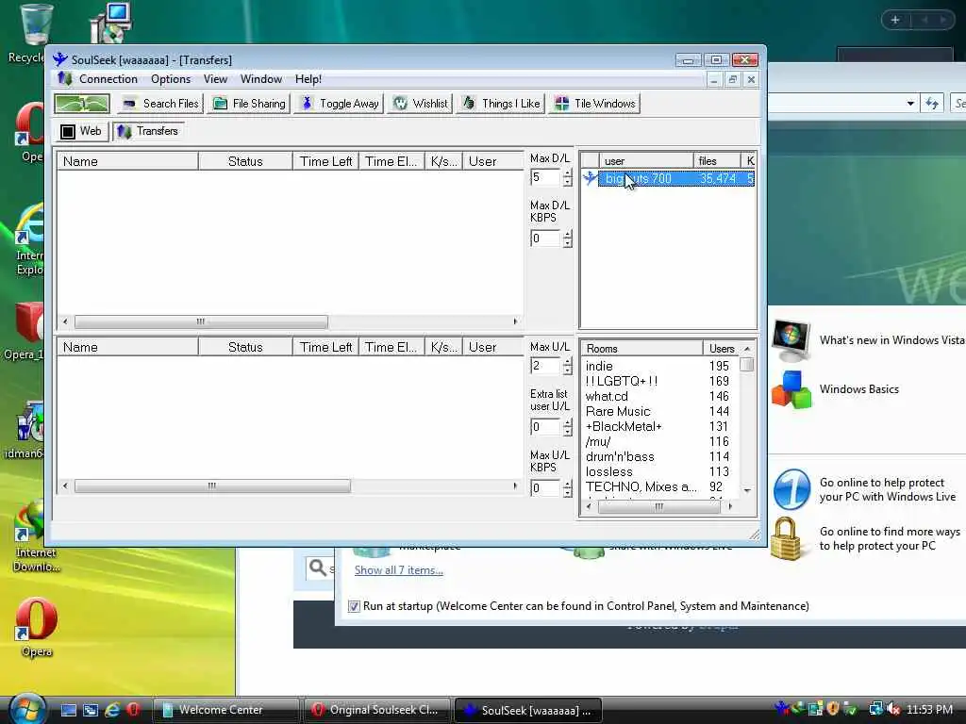Sort the user list by files column
Image resolution: width=966 pixels, height=724 pixels.
(717, 160)
